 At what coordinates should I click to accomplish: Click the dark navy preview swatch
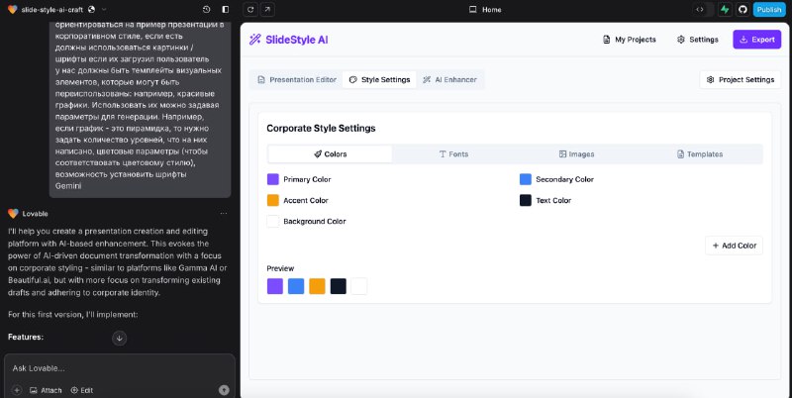tap(339, 286)
